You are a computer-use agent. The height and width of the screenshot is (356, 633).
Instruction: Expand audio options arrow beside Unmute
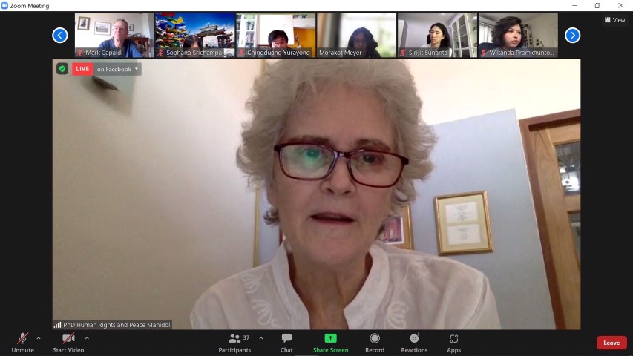[x=39, y=338]
